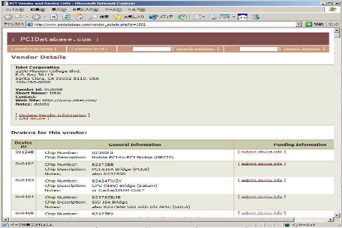Click the Forward arrow button

(36, 17)
